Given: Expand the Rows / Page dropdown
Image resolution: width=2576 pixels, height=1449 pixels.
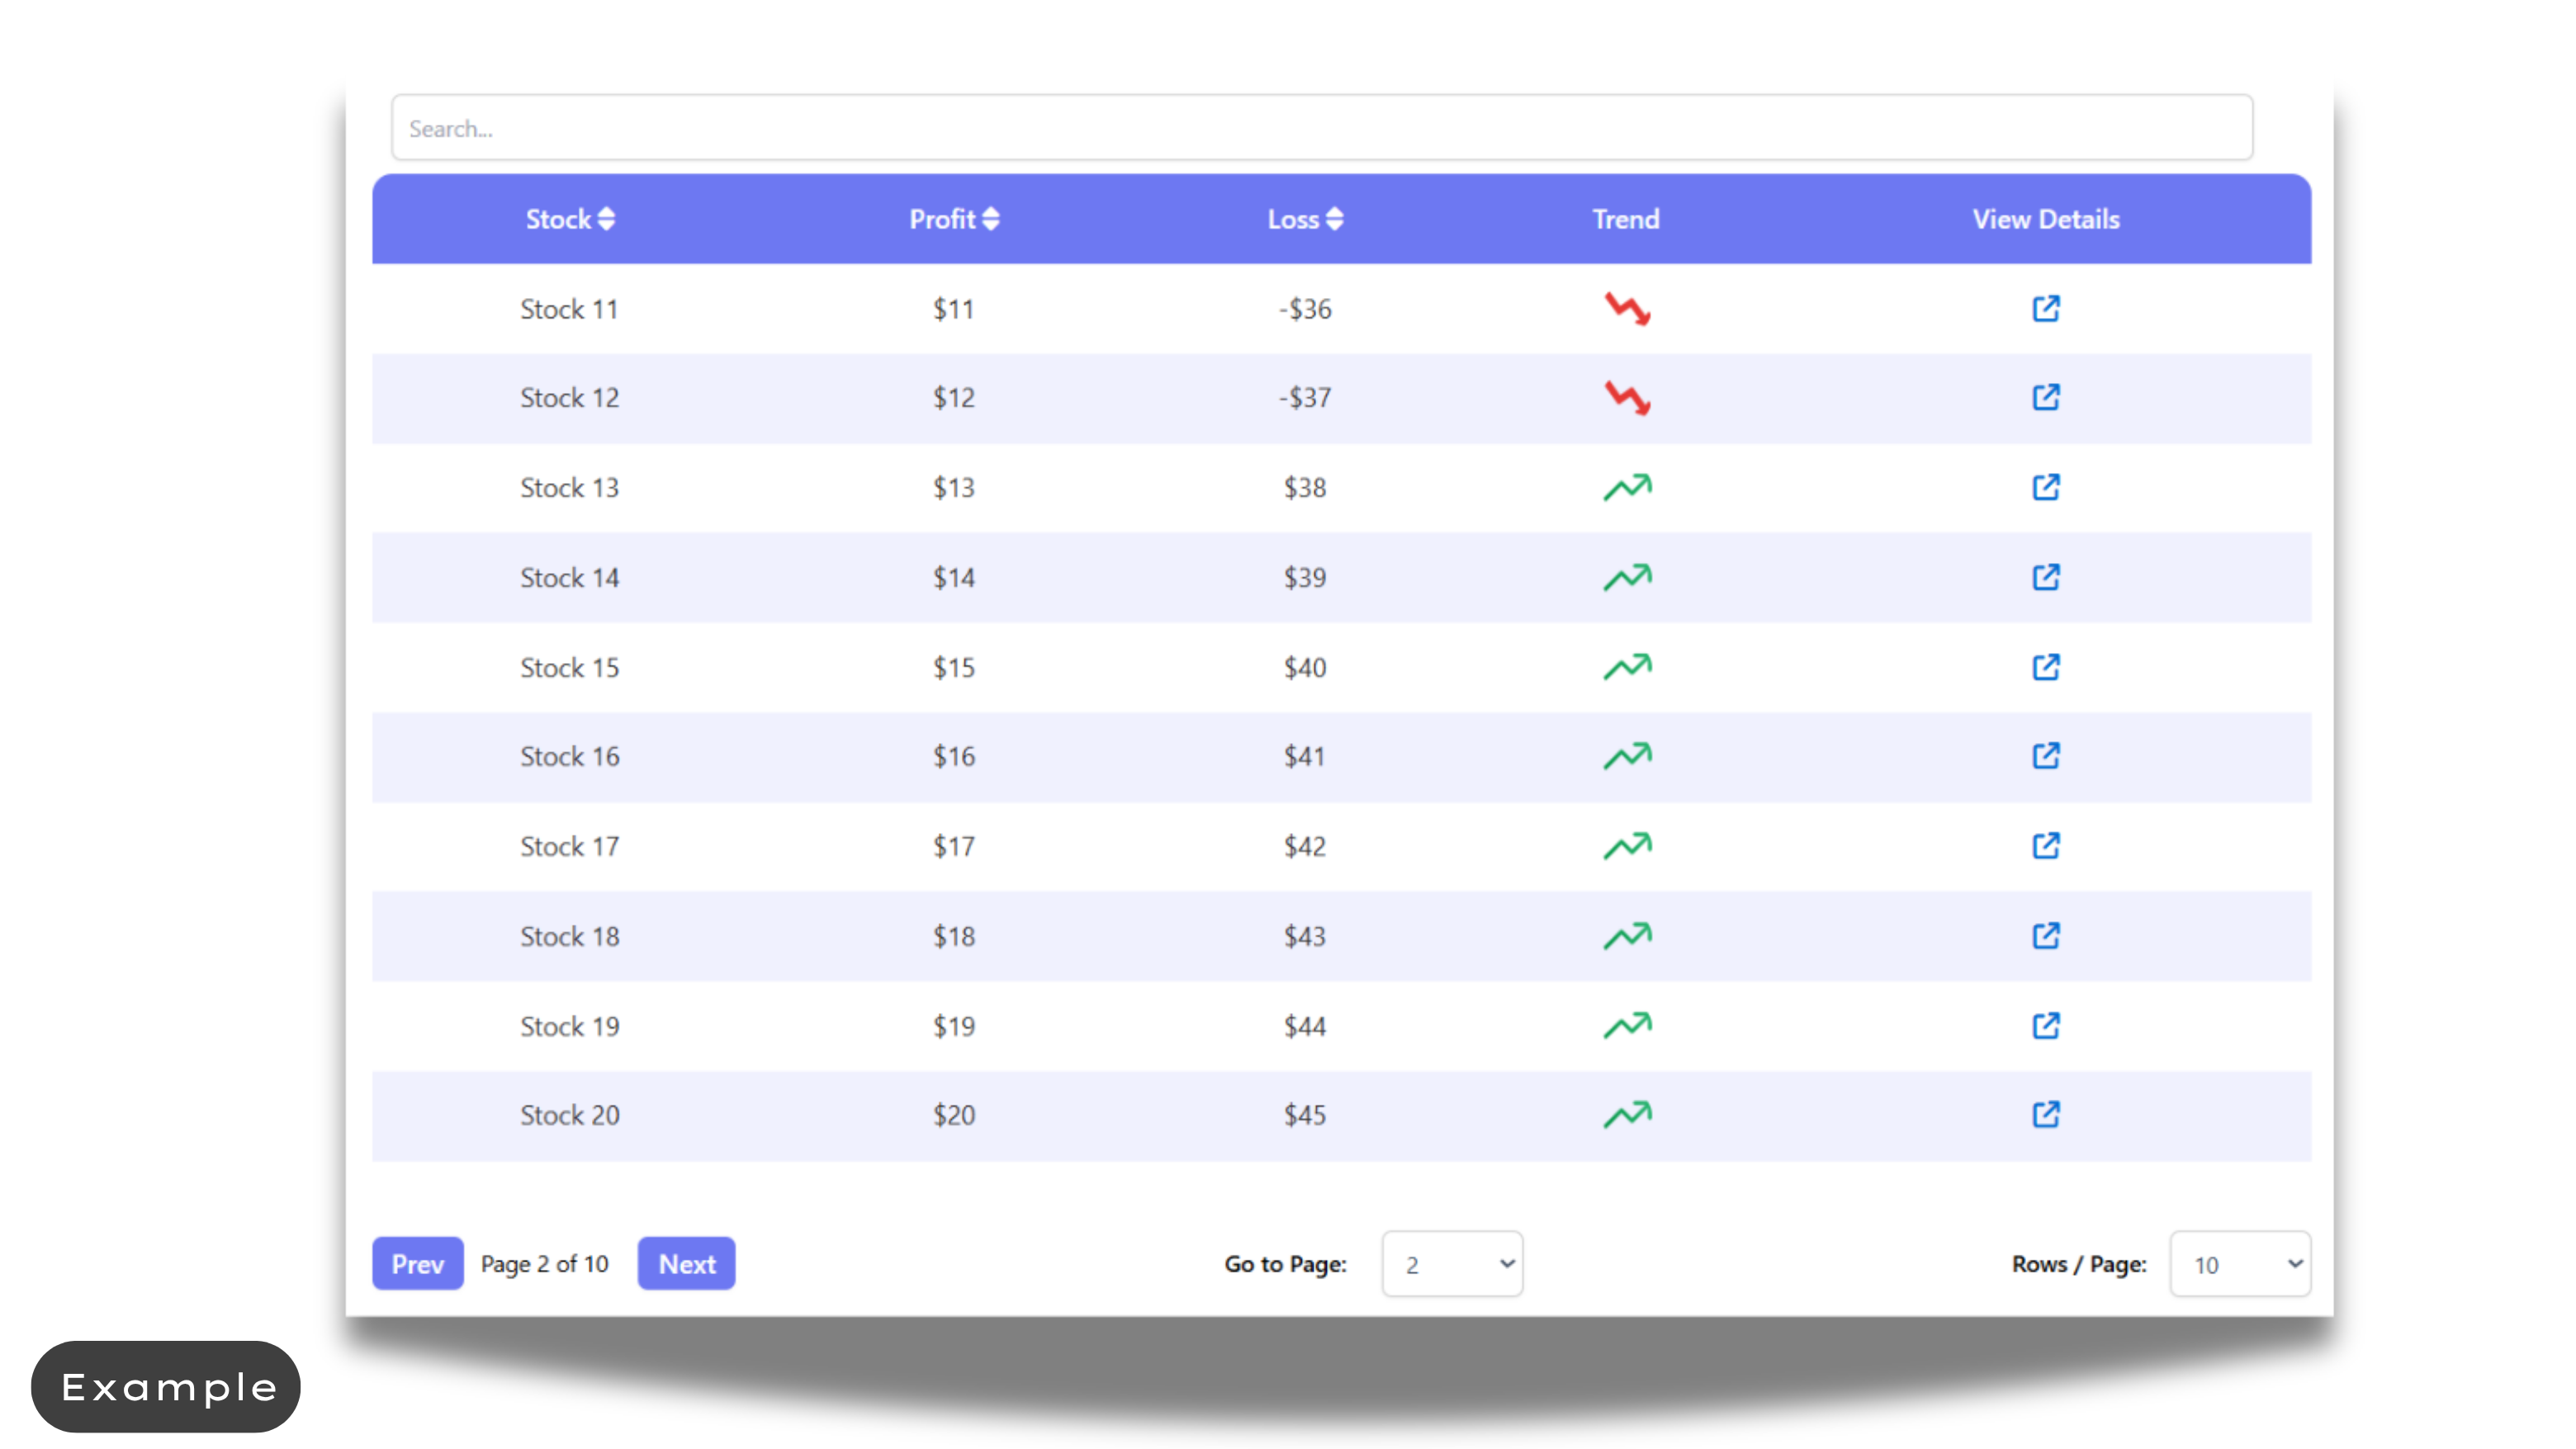Looking at the screenshot, I should pyautogui.click(x=2240, y=1264).
